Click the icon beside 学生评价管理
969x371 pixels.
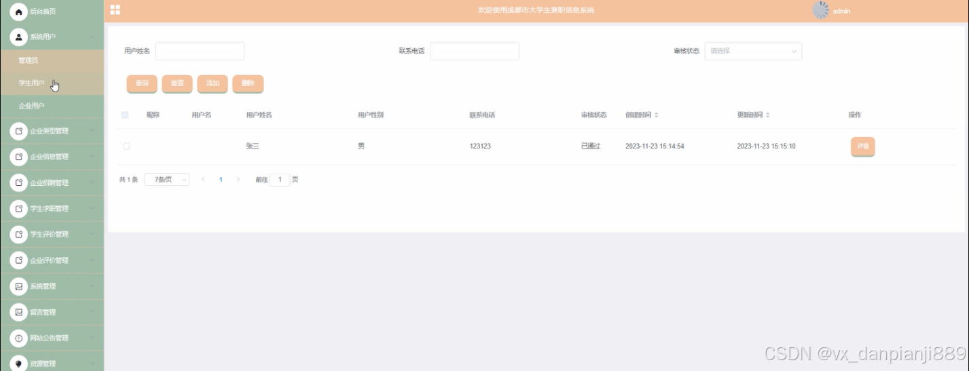[18, 235]
